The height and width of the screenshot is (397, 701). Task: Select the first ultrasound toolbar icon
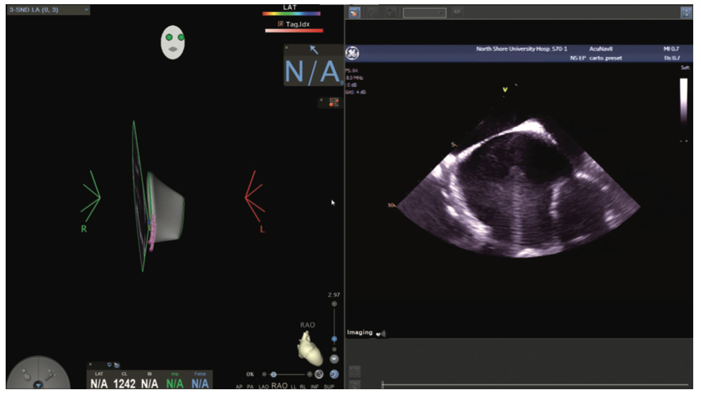click(354, 13)
